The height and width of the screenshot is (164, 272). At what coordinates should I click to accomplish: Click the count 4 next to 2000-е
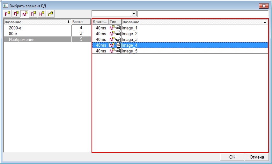(81, 27)
